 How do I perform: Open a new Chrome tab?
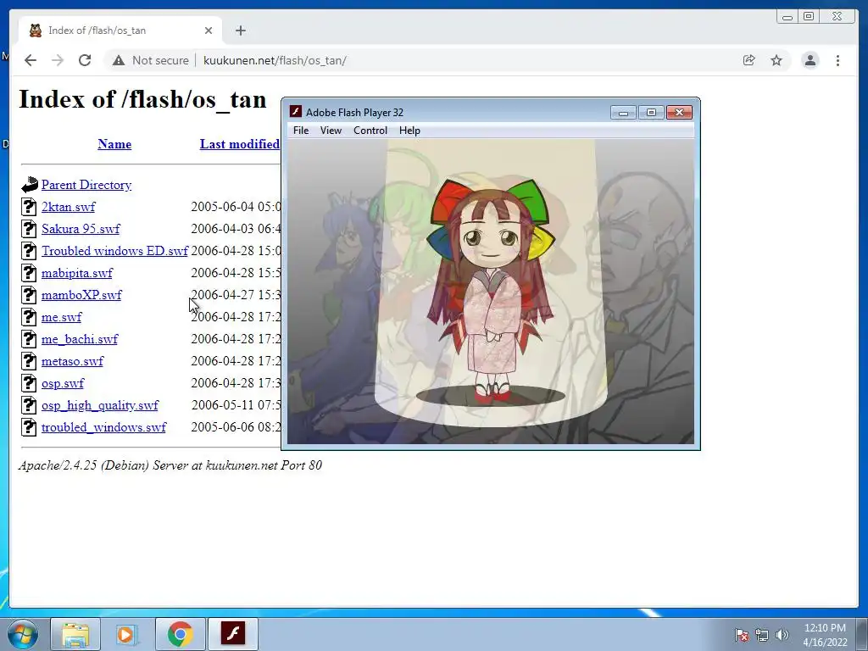(x=240, y=31)
